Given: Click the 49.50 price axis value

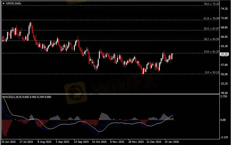Looking at the screenshot, I should pyautogui.click(x=224, y=93).
